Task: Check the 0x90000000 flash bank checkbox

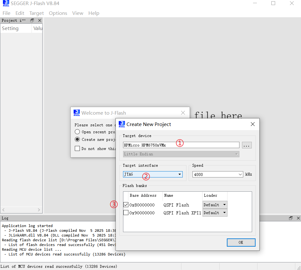Action: (126, 213)
